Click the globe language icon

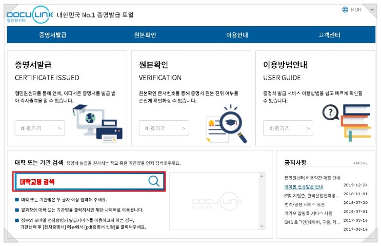tap(345, 9)
